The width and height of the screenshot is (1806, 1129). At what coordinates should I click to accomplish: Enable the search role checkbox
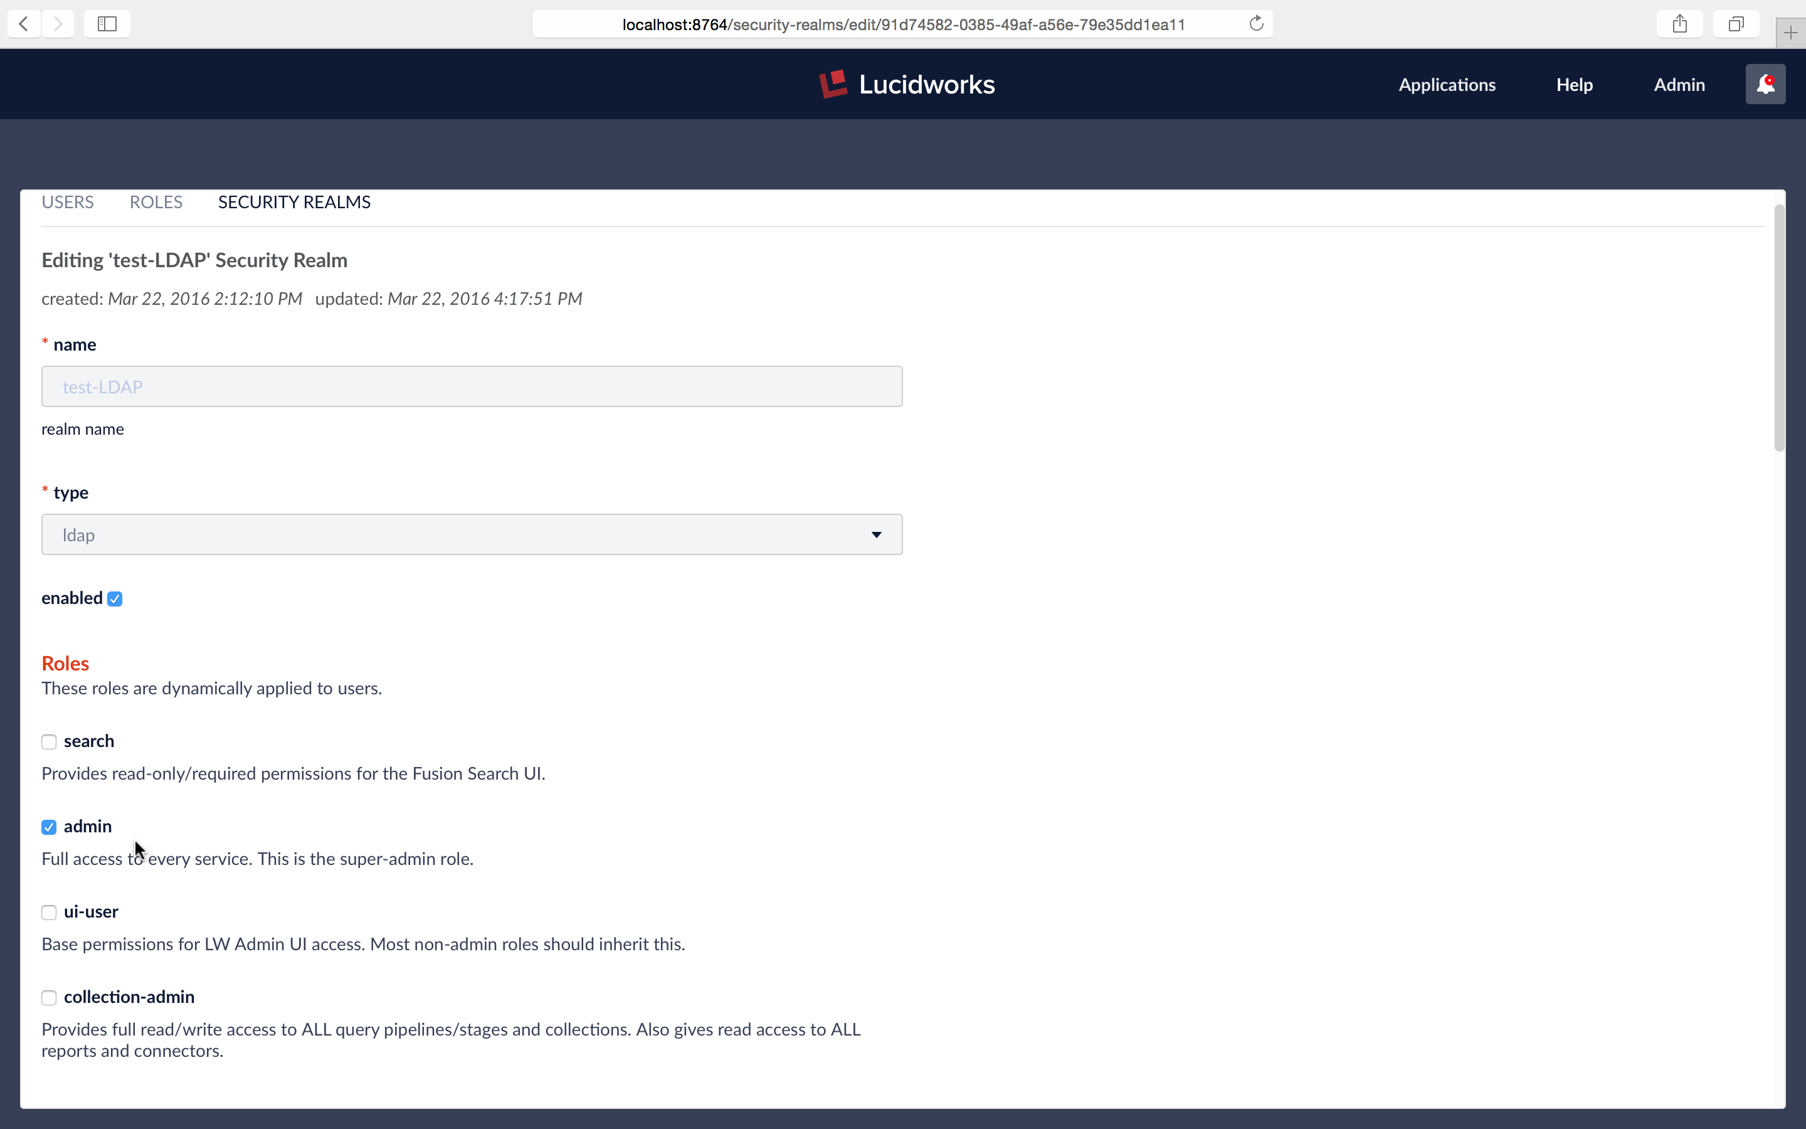tap(48, 741)
